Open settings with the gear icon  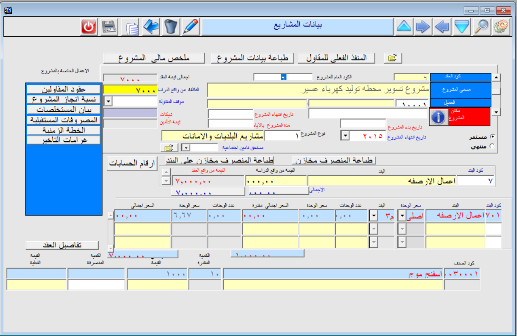pyautogui.click(x=501, y=27)
